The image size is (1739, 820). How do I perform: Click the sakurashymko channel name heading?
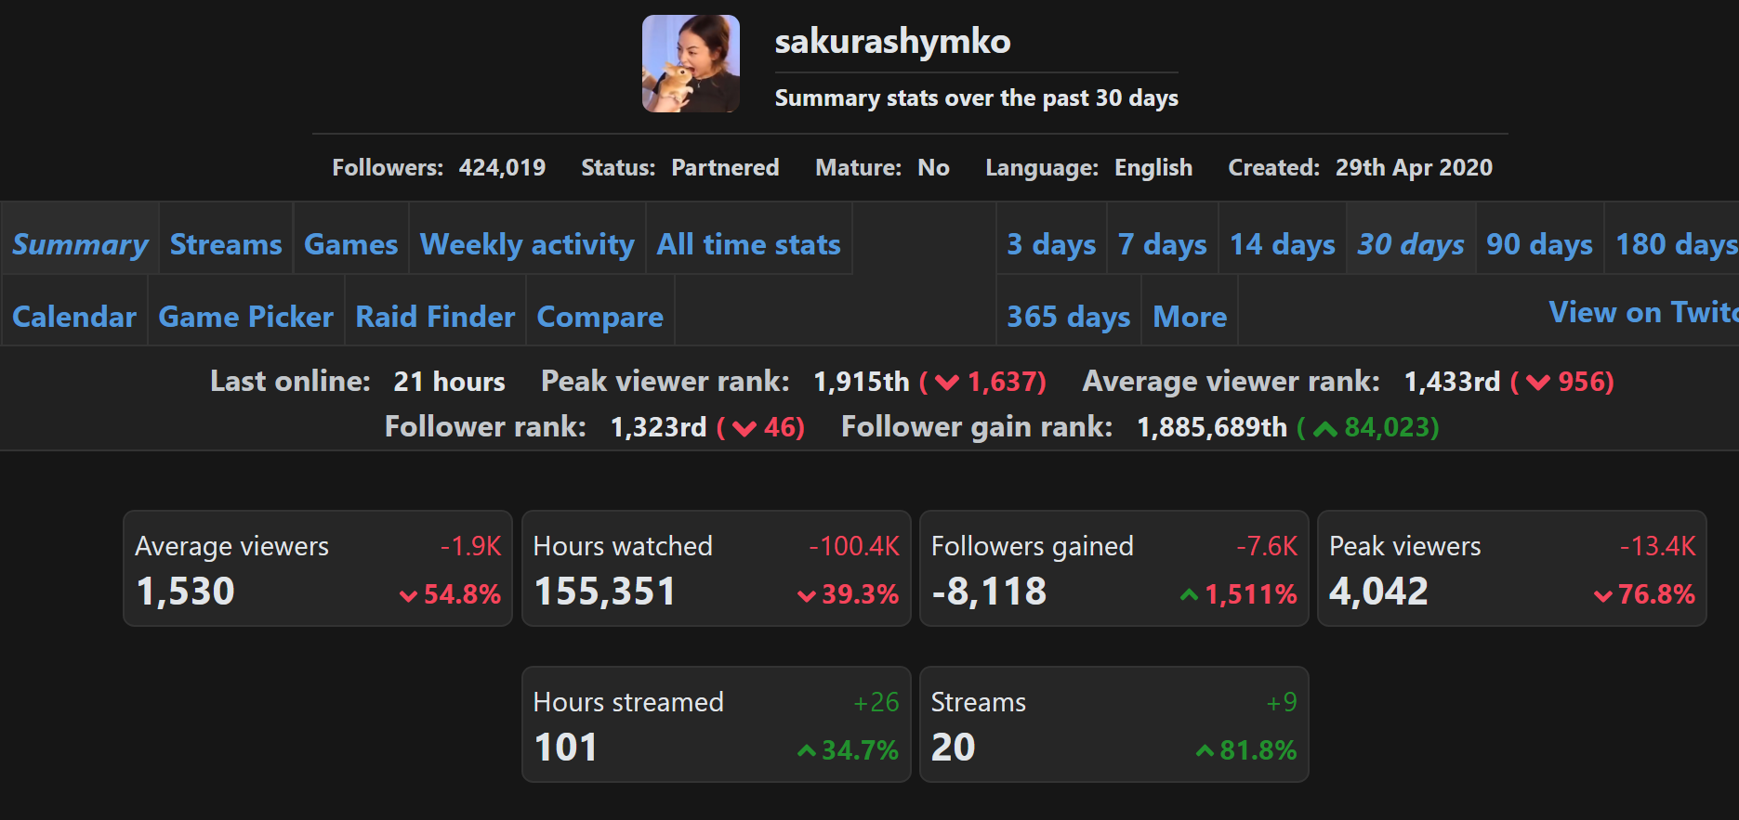[892, 41]
